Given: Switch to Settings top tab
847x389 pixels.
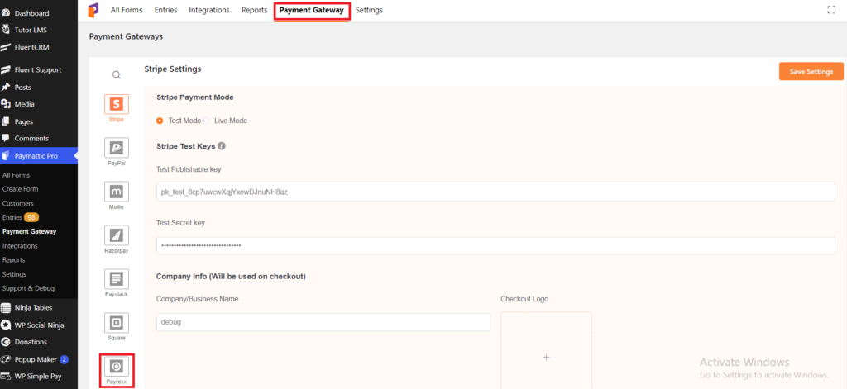Looking at the screenshot, I should (370, 10).
